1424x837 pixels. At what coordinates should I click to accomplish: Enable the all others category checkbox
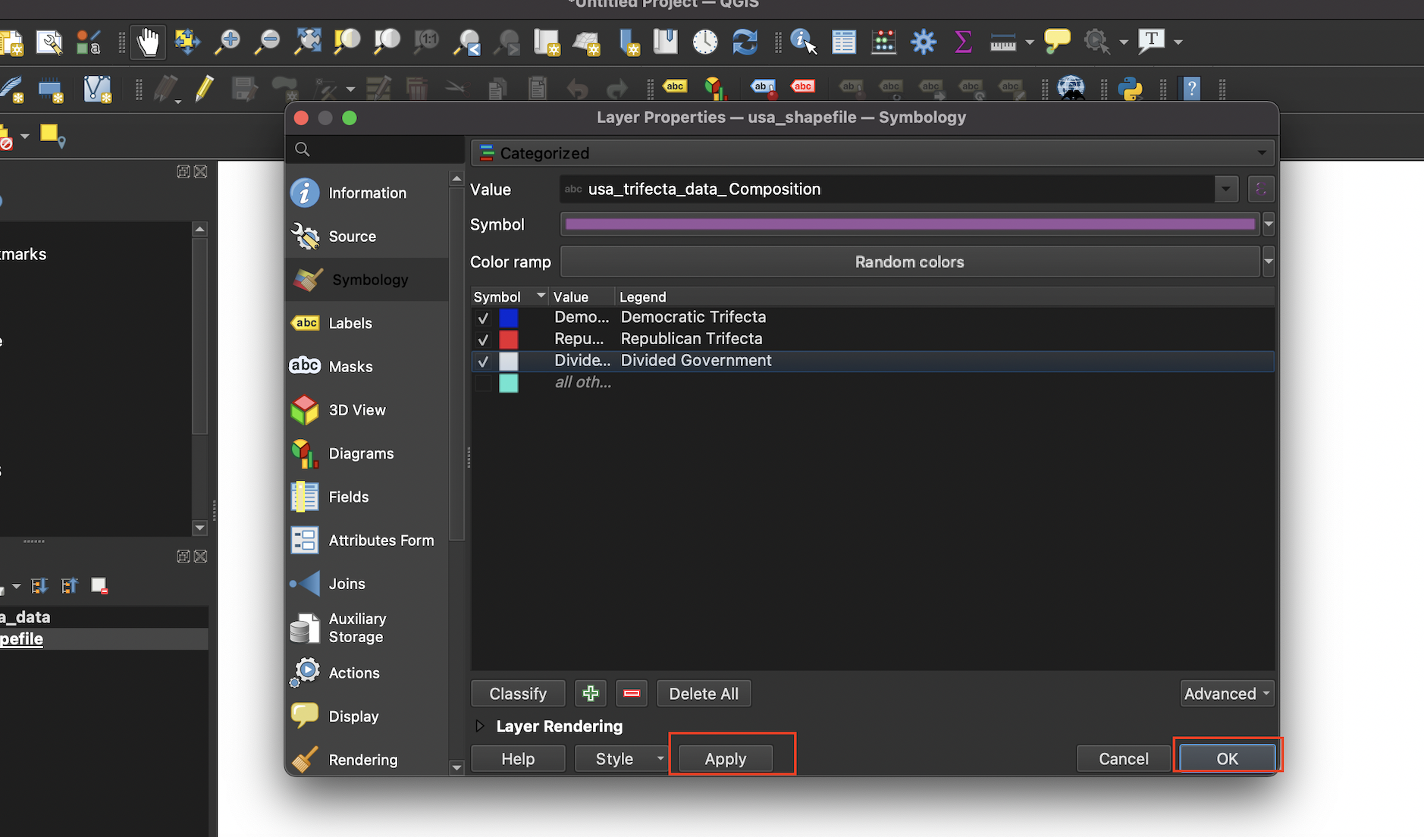(483, 384)
